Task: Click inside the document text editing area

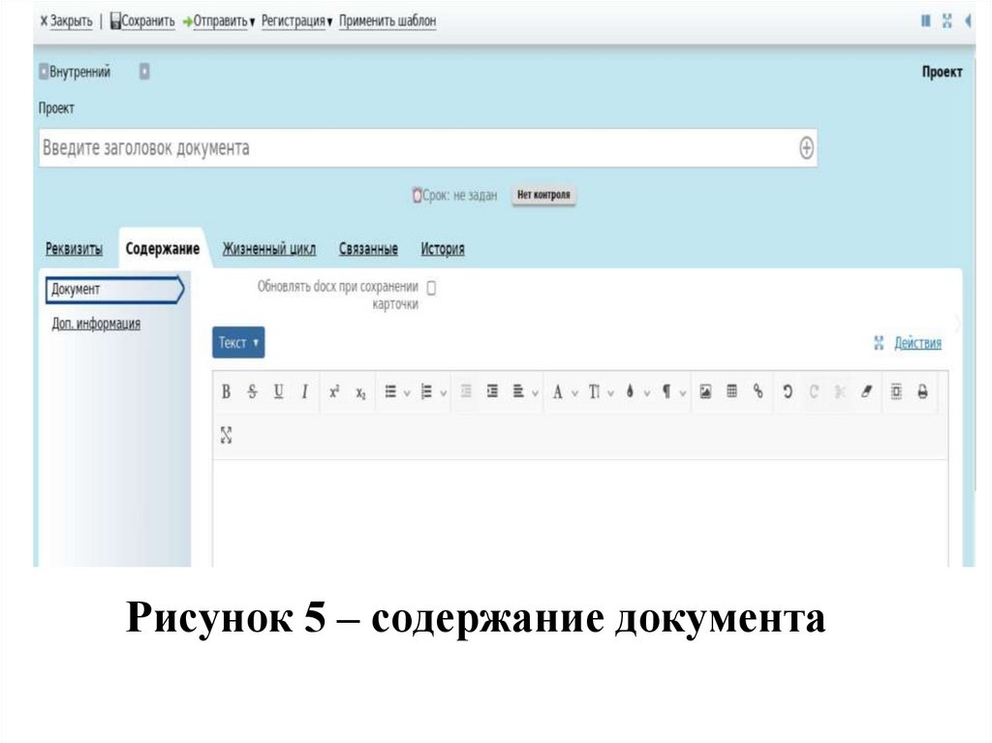Action: (x=580, y=513)
